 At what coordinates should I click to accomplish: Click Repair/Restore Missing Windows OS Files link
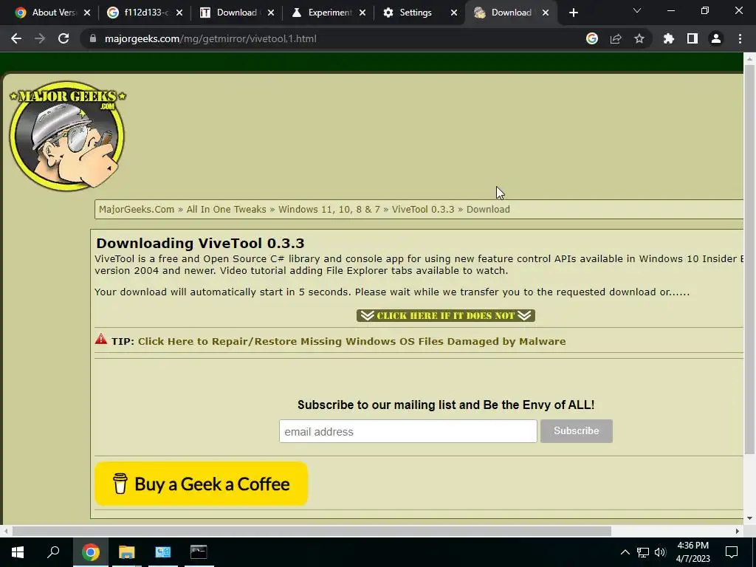coord(352,341)
